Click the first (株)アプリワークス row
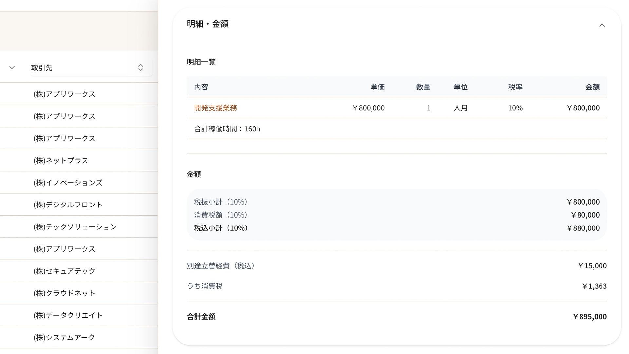 [64, 94]
